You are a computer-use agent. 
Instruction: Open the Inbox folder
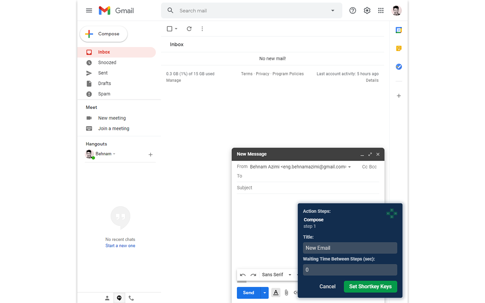pyautogui.click(x=116, y=52)
